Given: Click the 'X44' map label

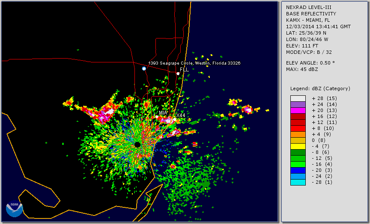Looking at the screenshot, I should 181,115.
